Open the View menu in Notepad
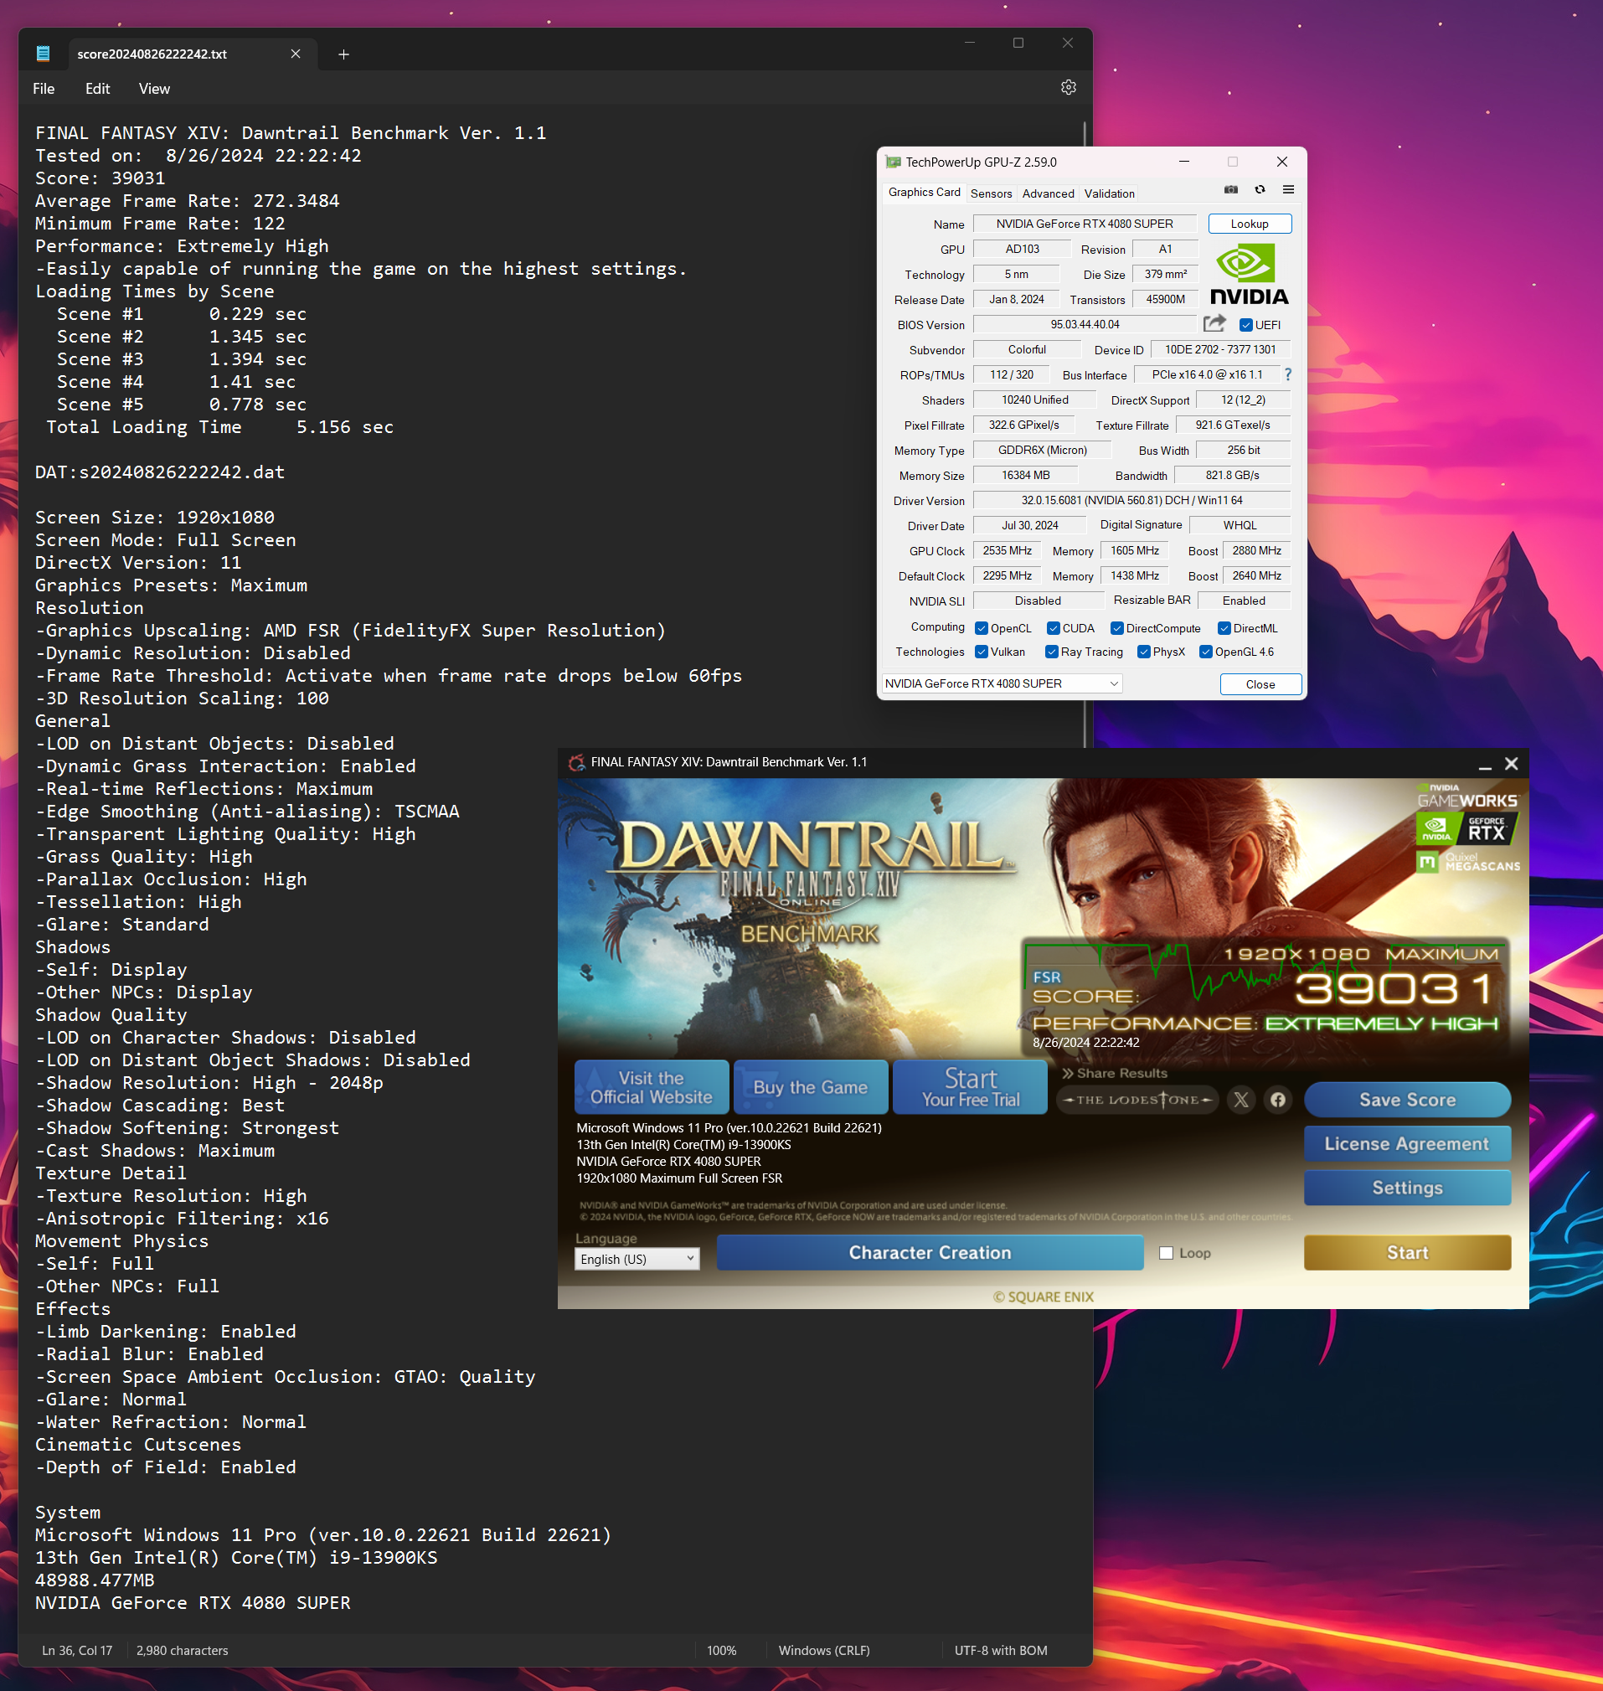Image resolution: width=1603 pixels, height=1691 pixels. [155, 89]
